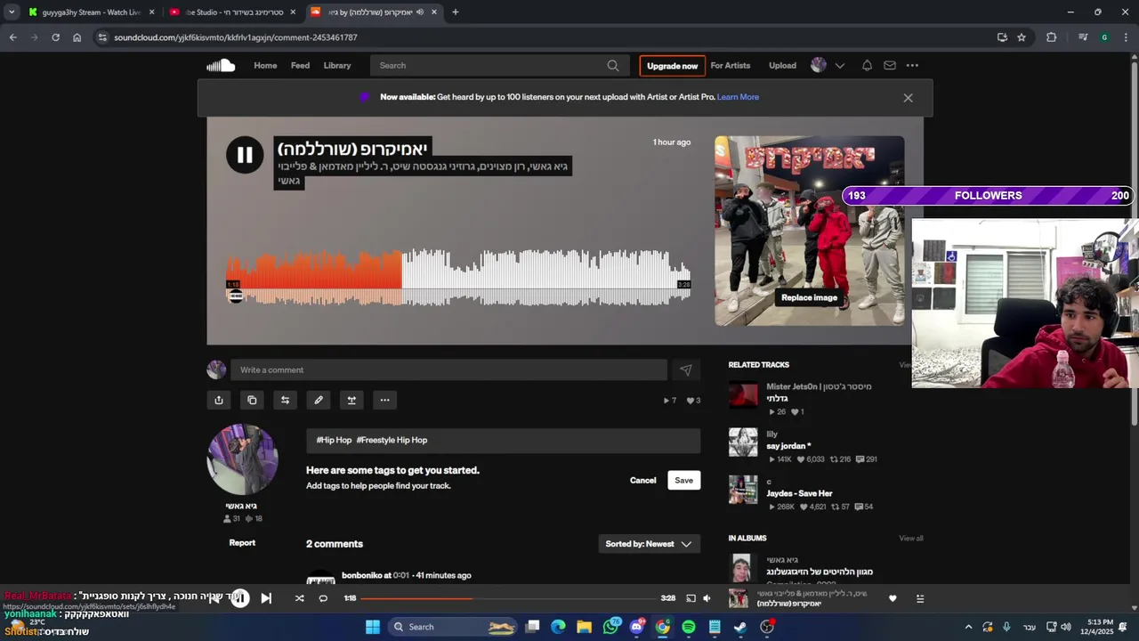Image resolution: width=1139 pixels, height=641 pixels.
Task: Share the track
Action: click(x=219, y=400)
